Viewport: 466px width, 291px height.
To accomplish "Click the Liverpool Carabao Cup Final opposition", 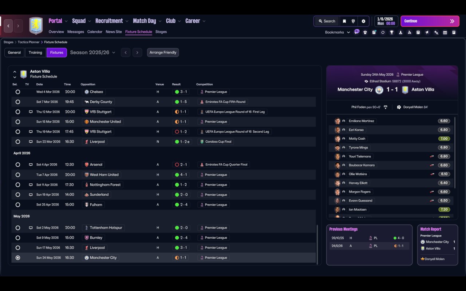I will click(95, 142).
